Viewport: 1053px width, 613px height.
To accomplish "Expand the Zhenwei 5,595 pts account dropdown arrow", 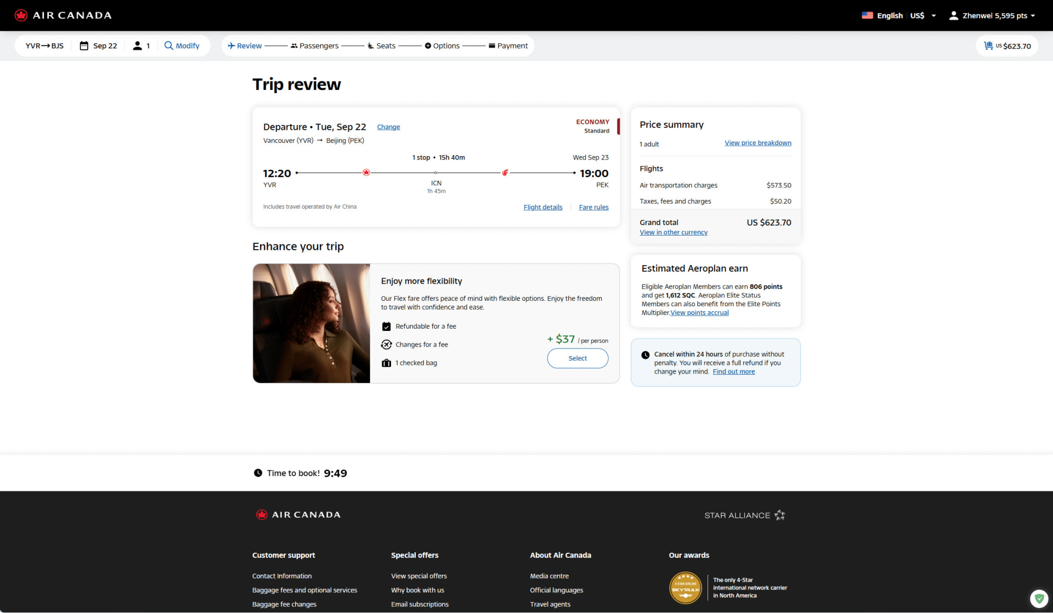I will click(1033, 16).
